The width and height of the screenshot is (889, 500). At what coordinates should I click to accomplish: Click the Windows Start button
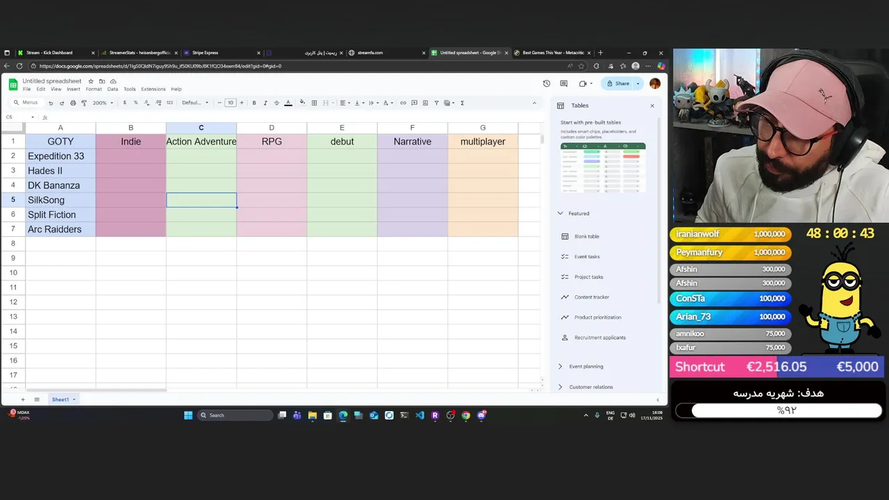(x=188, y=415)
